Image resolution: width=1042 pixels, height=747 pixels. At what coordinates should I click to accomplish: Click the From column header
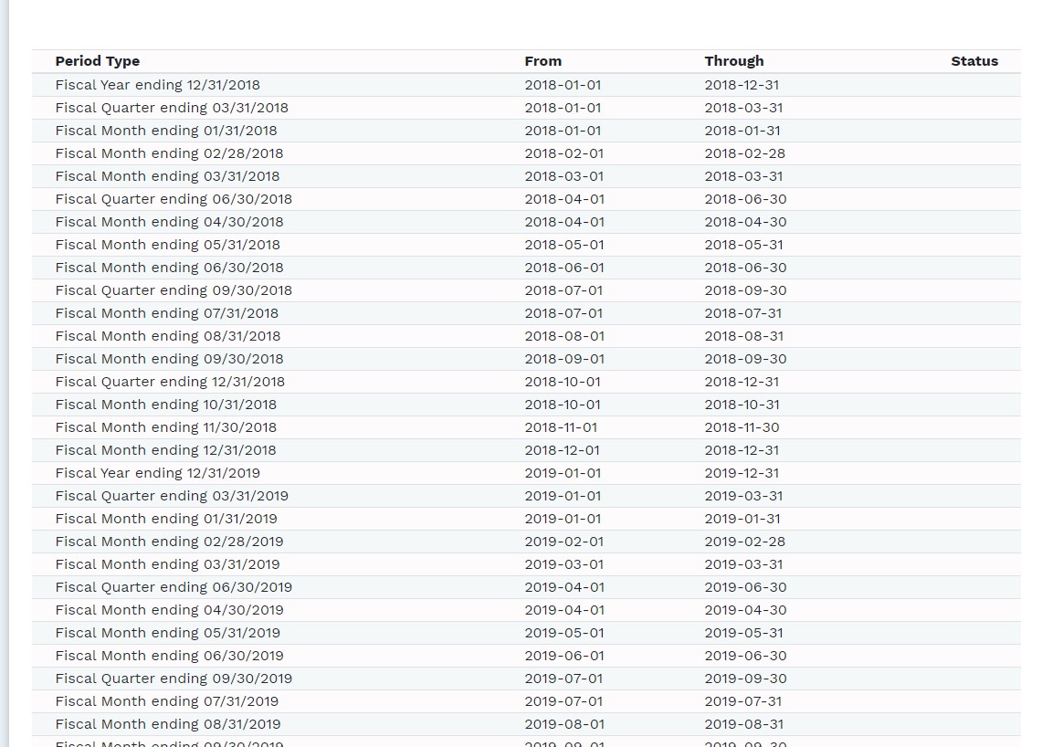542,61
